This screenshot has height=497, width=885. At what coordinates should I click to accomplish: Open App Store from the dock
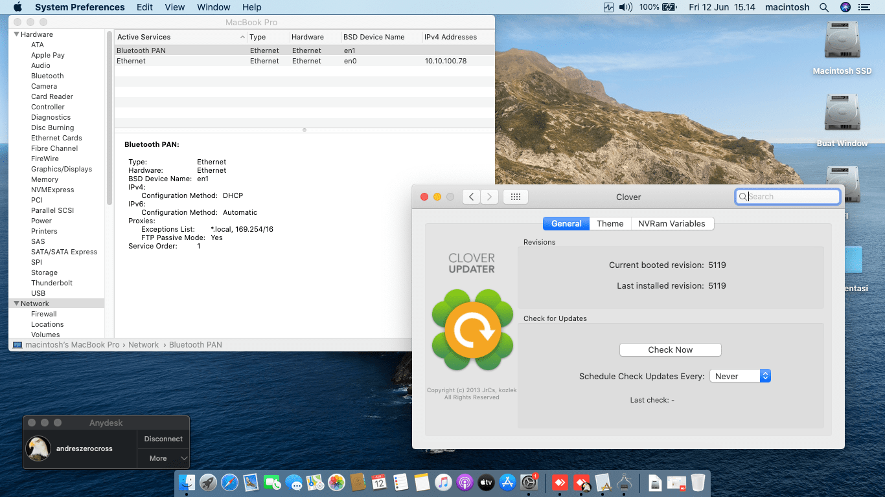(x=508, y=482)
